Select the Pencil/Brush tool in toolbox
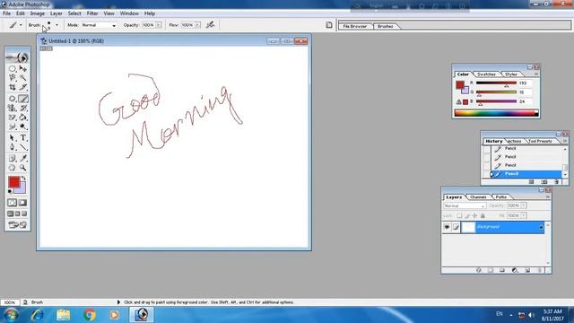This screenshot has height=323, width=574. pyautogui.click(x=23, y=99)
